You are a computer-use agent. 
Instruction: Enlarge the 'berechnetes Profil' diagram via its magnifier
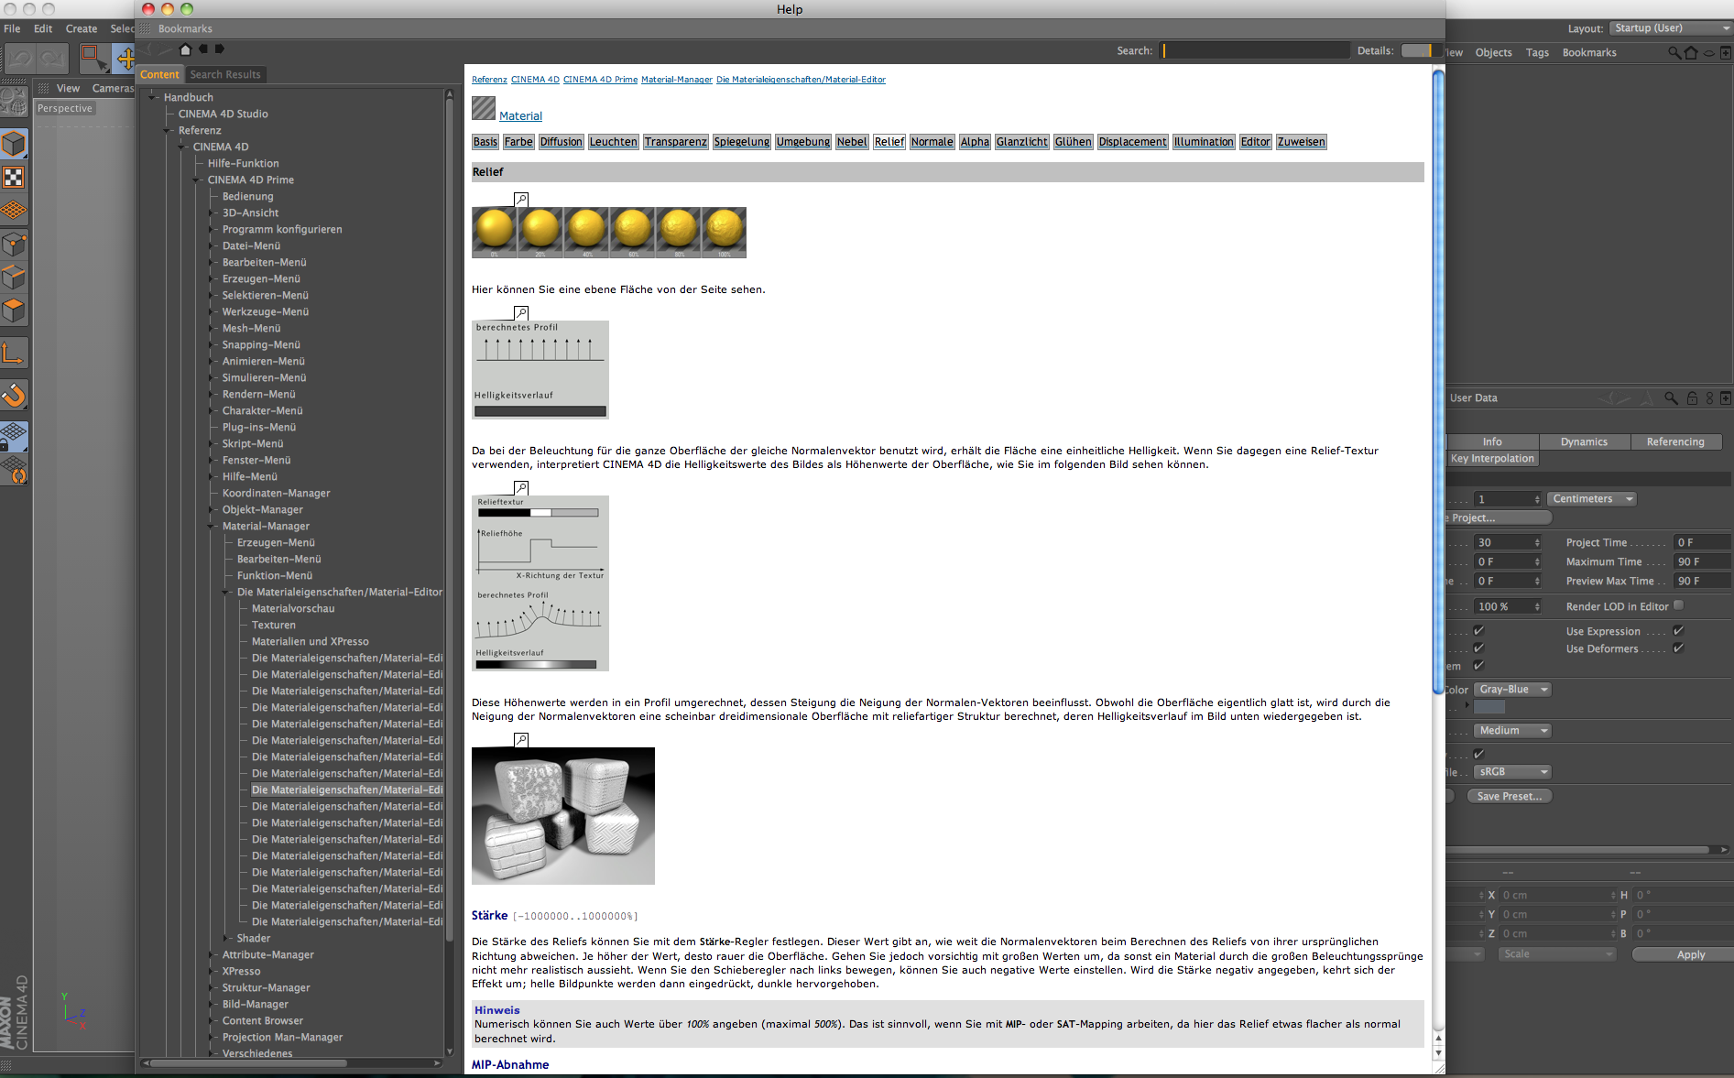[521, 312]
